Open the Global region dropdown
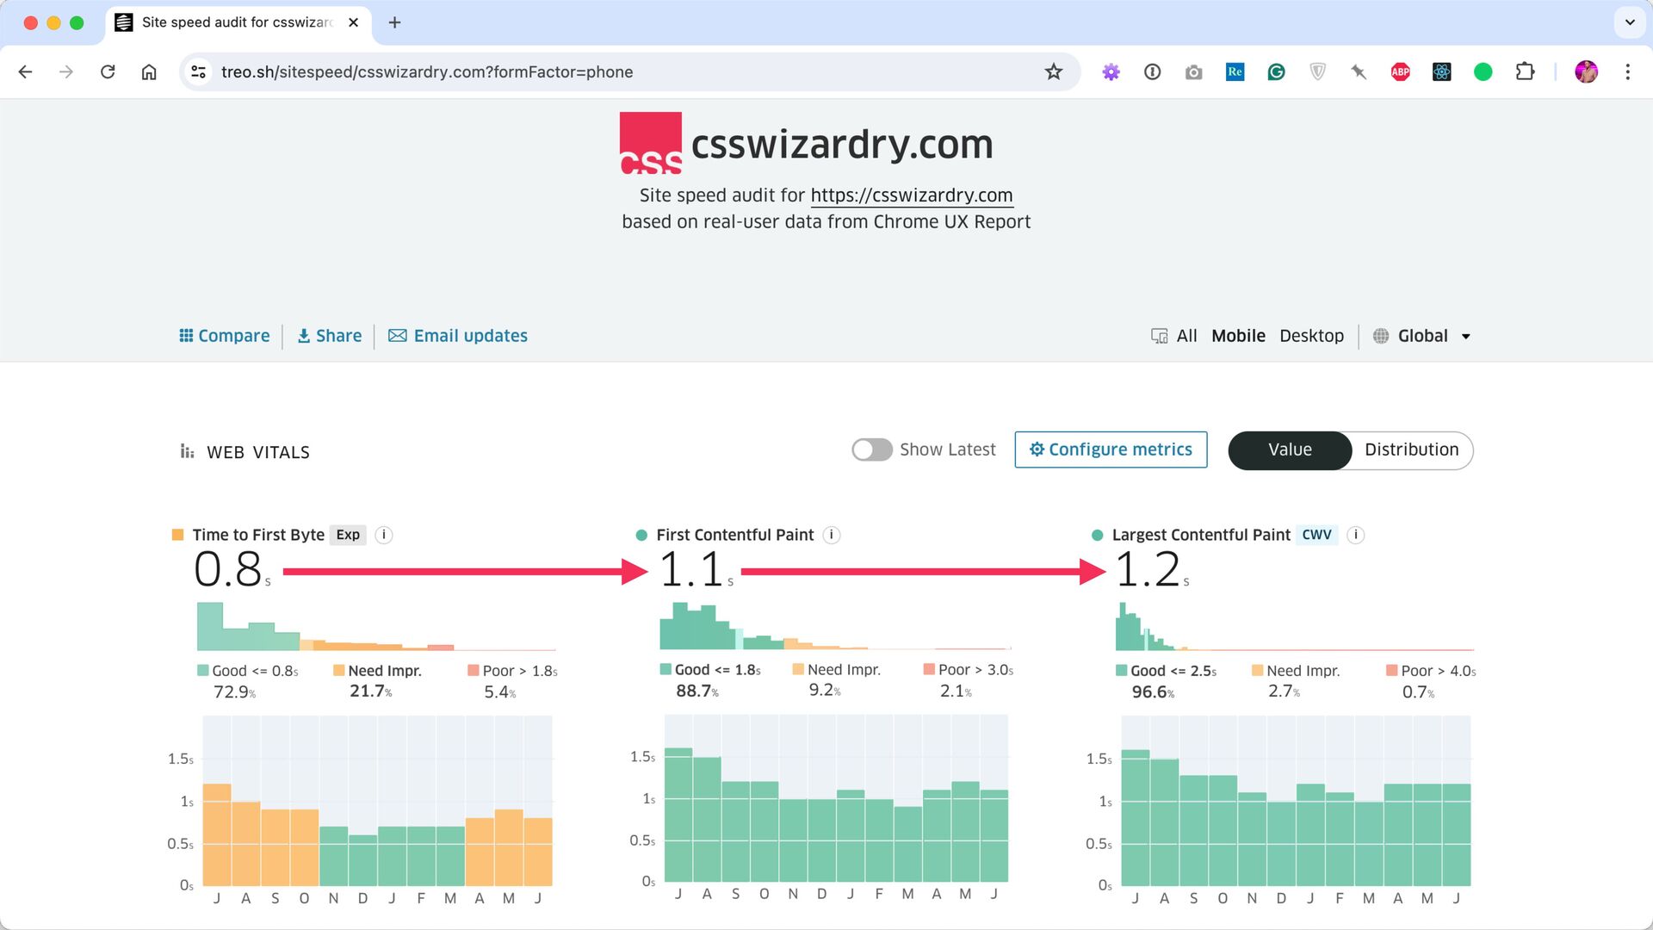This screenshot has height=930, width=1653. 1422,336
